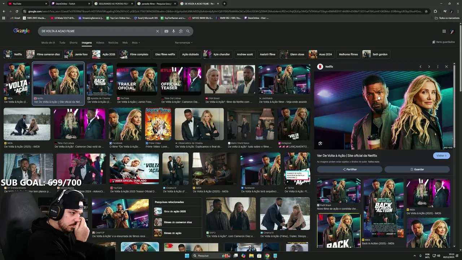The image size is (462, 260).
Task: Click the Partilhar share button
Action: [x=350, y=169]
